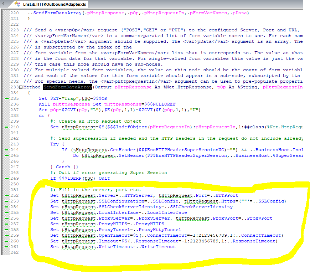Click the ..SendFormDataArray call on line 220
Image resolution: width=310 pixels, height=272 pixels.
(x=55, y=13)
